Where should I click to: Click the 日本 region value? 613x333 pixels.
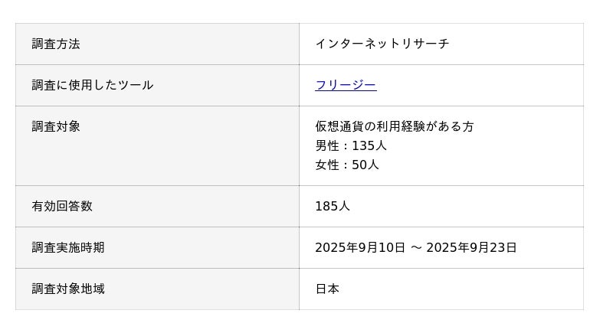[x=327, y=289]
